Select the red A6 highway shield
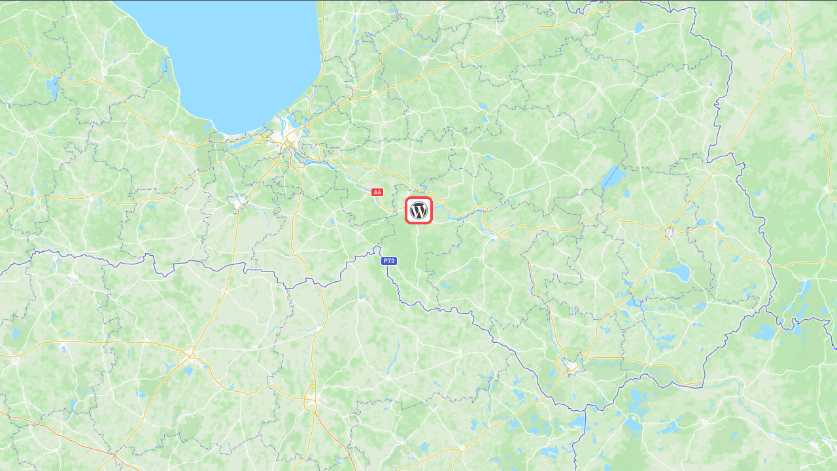 [x=377, y=192]
